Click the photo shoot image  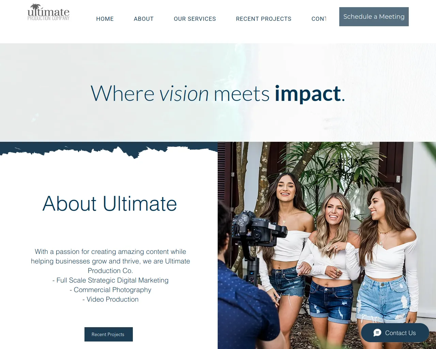coord(327,245)
